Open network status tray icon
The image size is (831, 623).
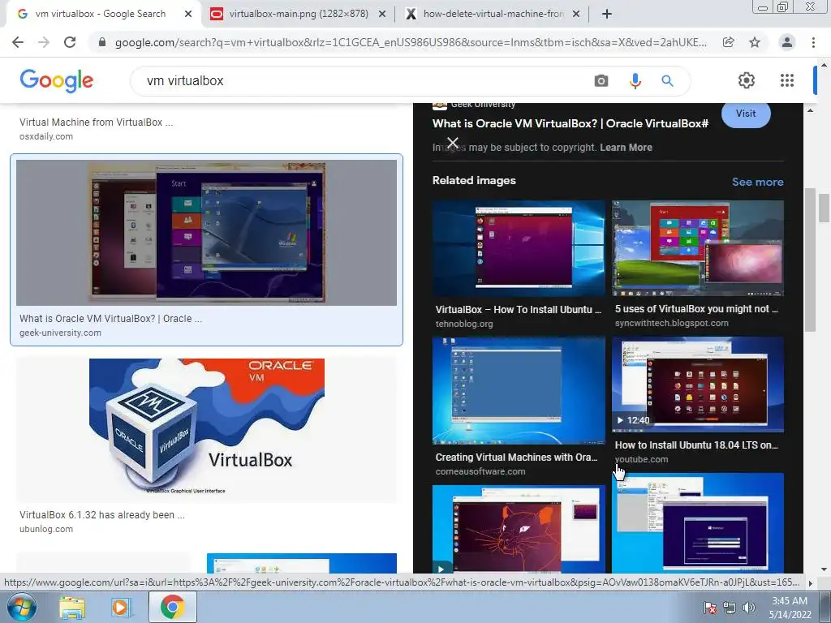tap(730, 608)
